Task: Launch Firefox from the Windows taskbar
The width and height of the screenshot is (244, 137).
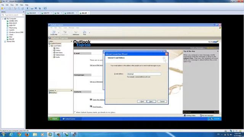Action: 27,134
